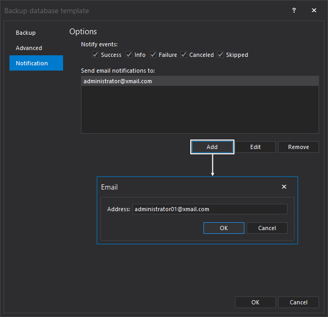
Task: Click the Edit button
Action: click(x=255, y=147)
